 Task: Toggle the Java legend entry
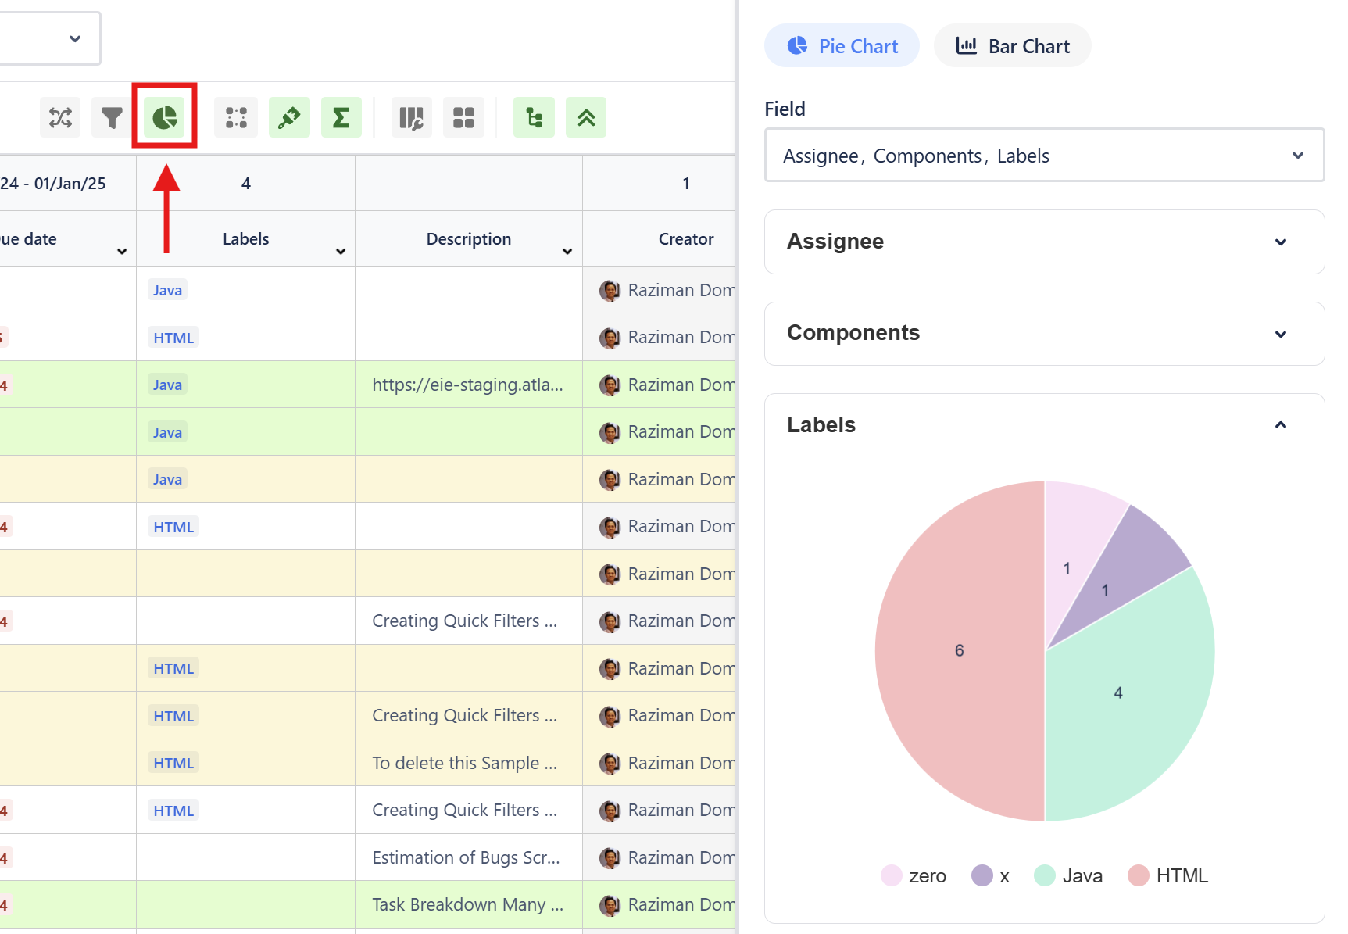1068,875
